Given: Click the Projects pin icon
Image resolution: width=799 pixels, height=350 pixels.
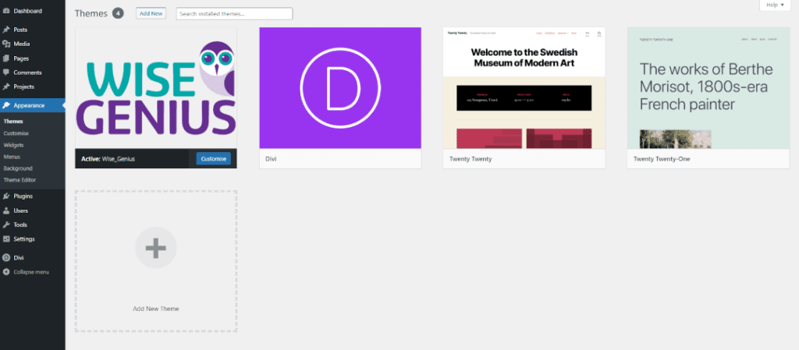Looking at the screenshot, I should click(6, 87).
